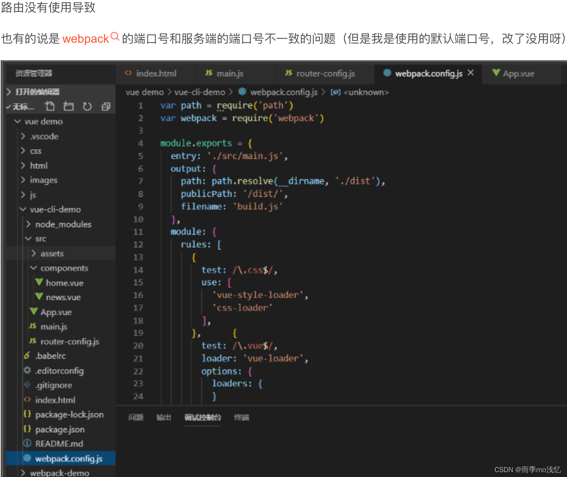Screen dimensions: 567x477
Task: Switch to the 输出 panel
Action: pos(164,418)
